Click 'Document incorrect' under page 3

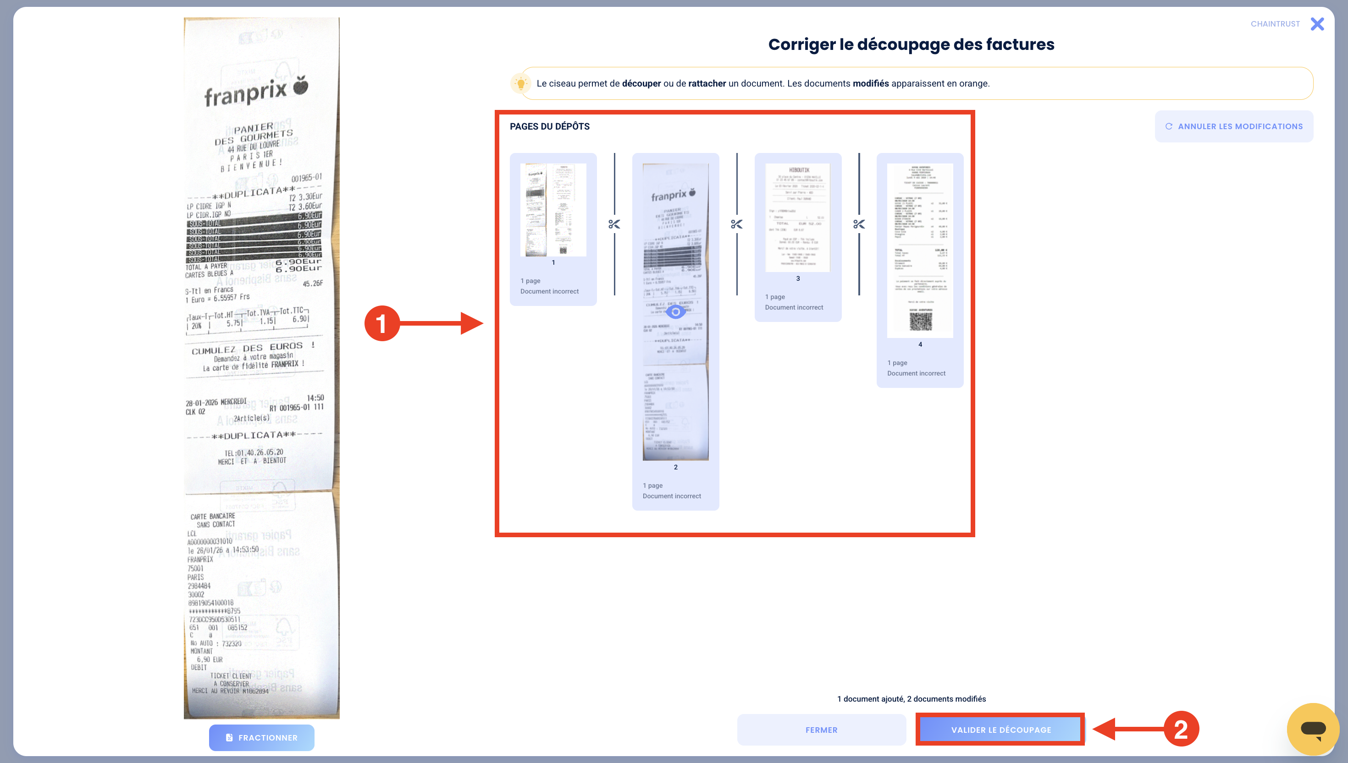point(794,307)
